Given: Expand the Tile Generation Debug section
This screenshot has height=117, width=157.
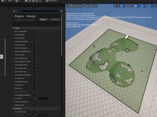Looking at the screenshot, I should pos(14,102).
